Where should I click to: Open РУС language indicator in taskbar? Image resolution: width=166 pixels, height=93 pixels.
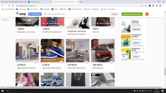tap(151, 91)
